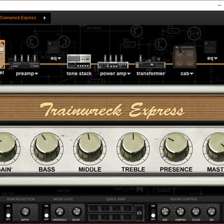This screenshot has width=224, height=224.
Task: Toggle the Room Control on/off switch
Action: (153, 213)
